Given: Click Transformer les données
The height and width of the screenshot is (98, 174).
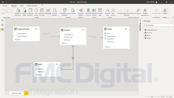Looking at the screenshot, I should [x=65, y=12].
